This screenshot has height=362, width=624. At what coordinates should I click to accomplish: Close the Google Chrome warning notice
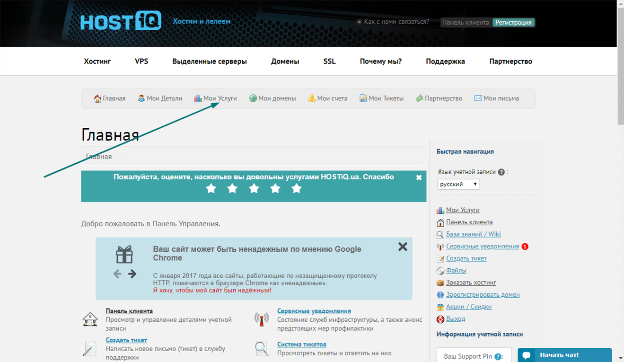point(403,247)
